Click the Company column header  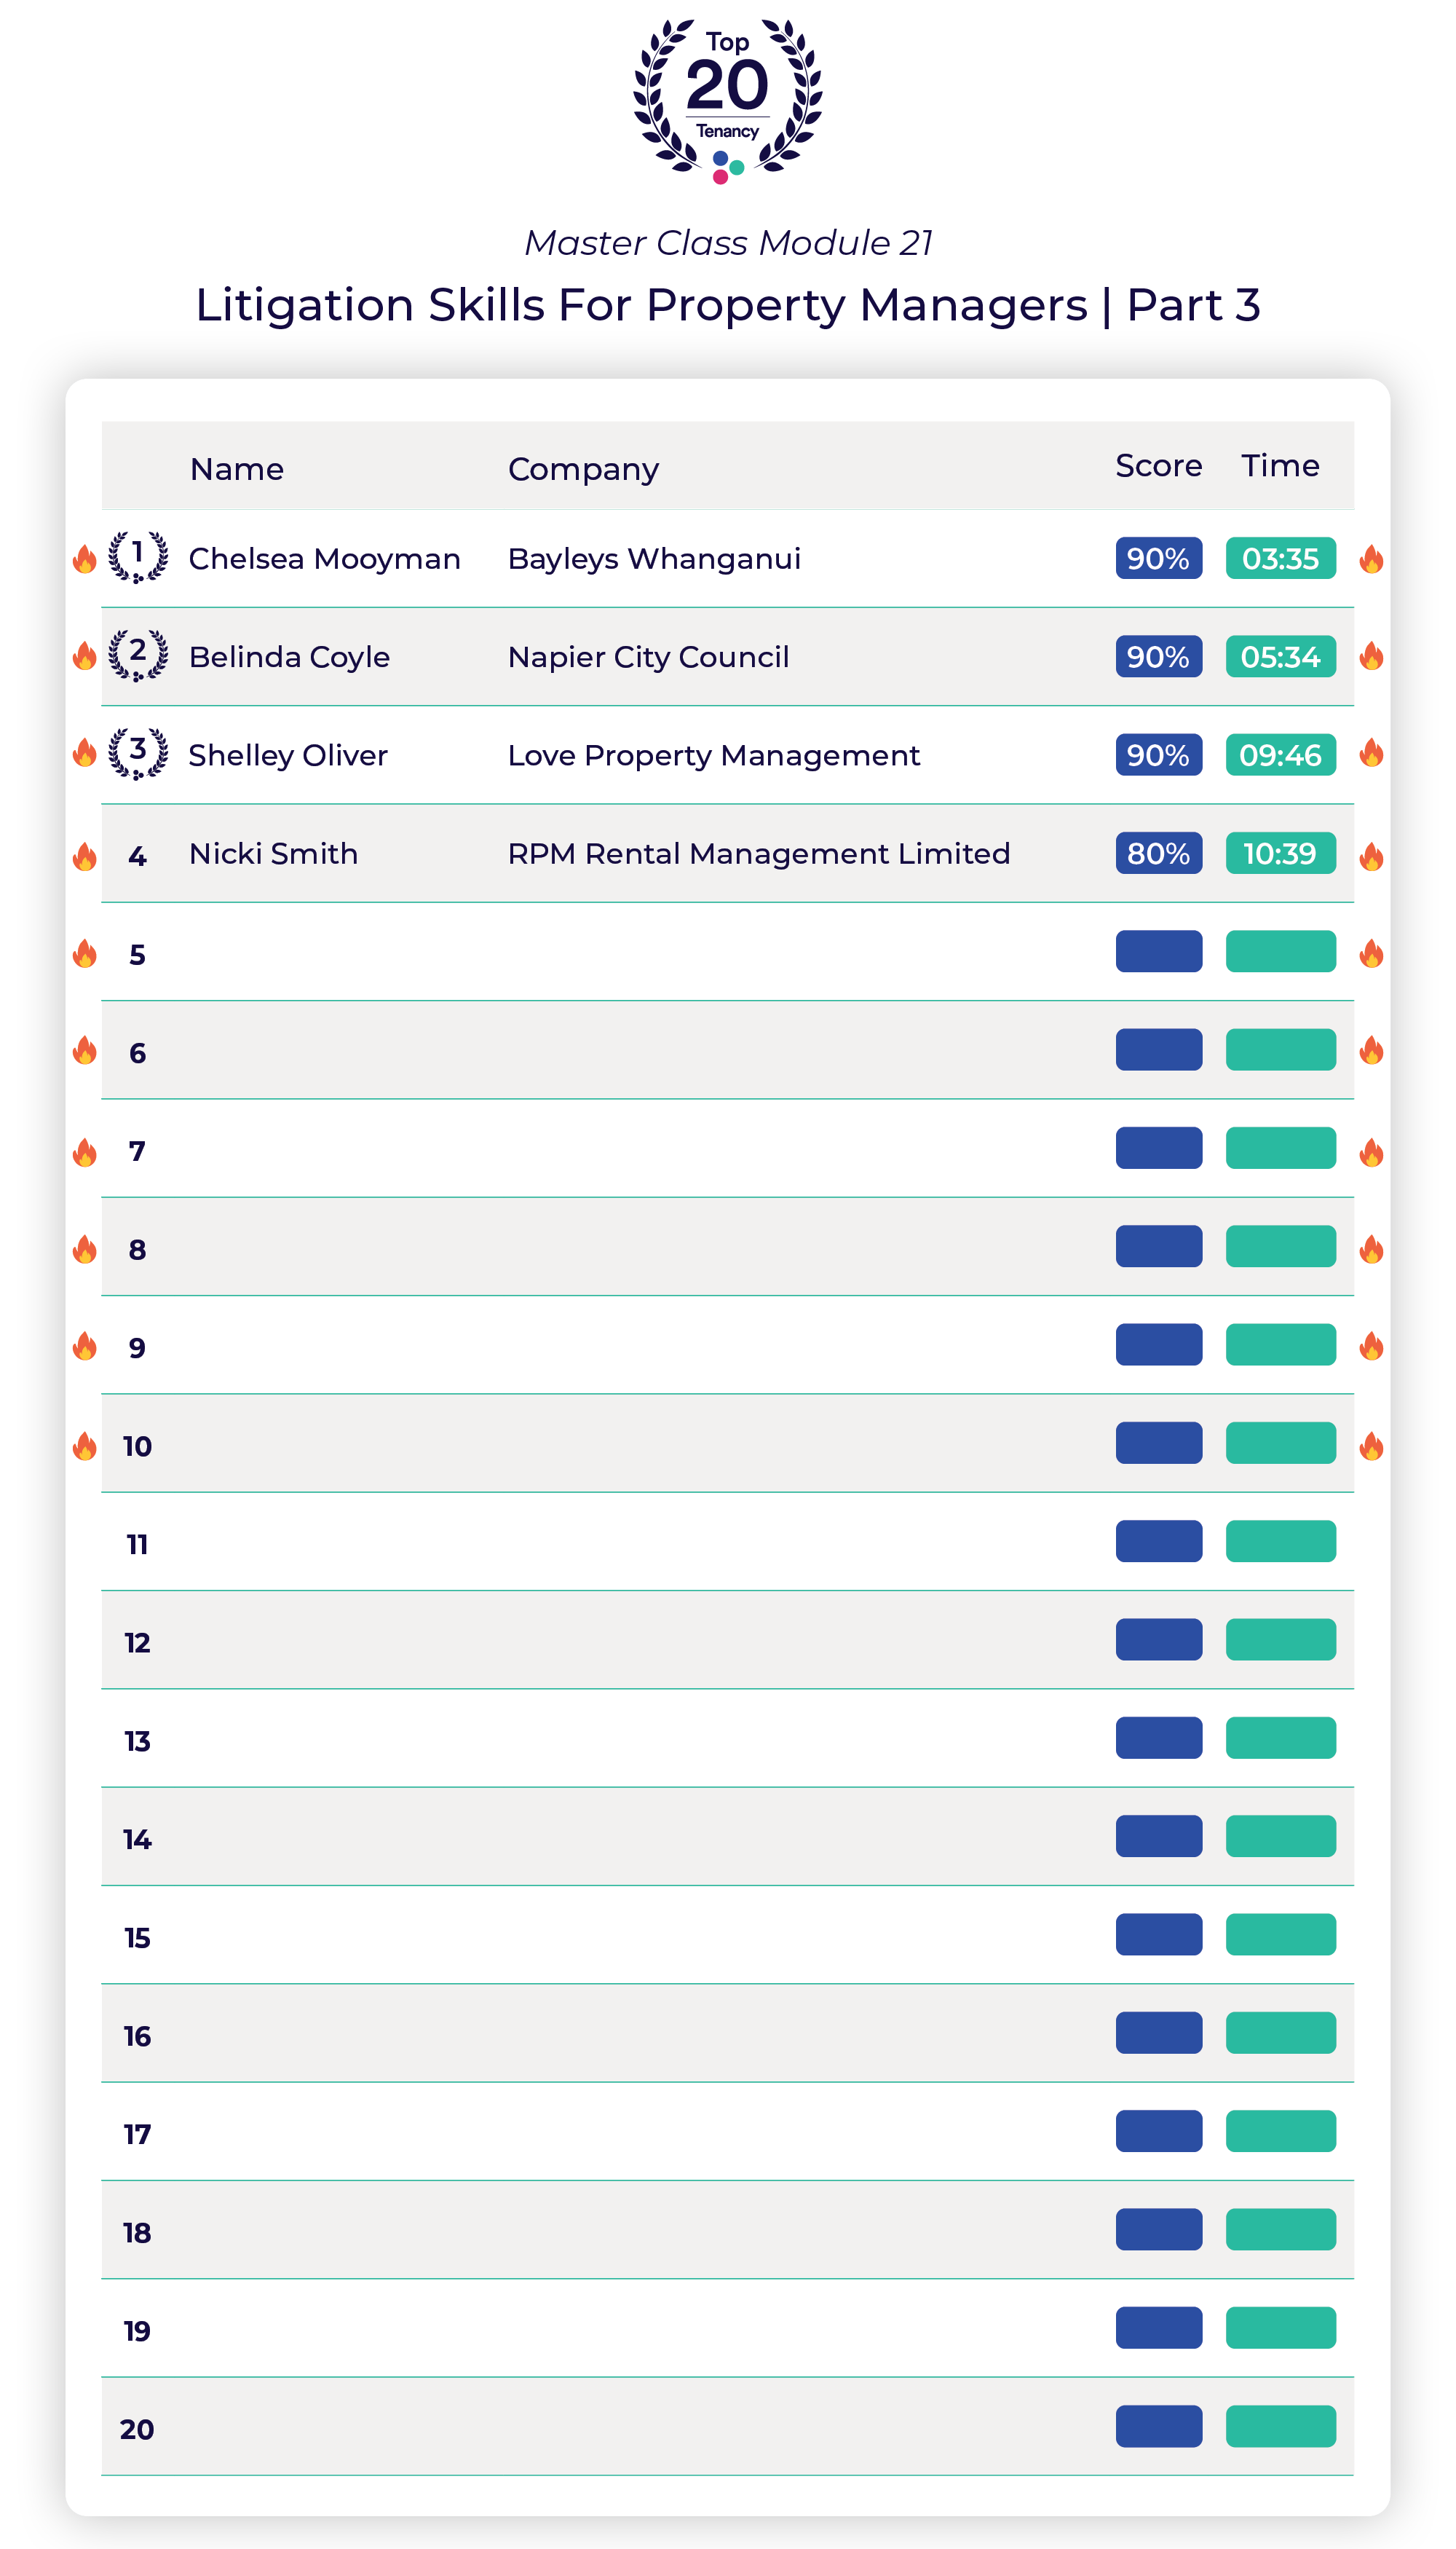coord(583,469)
